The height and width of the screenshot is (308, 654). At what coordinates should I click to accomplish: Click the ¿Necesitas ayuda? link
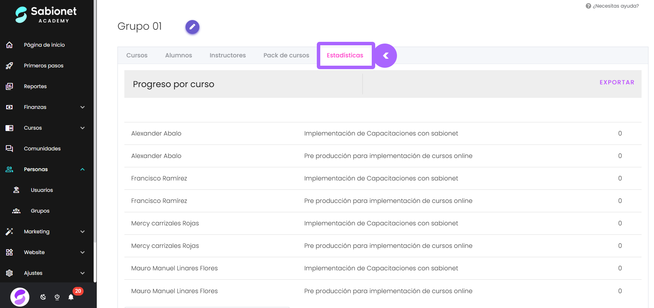click(x=616, y=6)
